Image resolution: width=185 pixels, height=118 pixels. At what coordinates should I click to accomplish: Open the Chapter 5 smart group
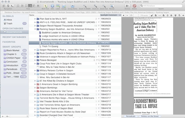11,54
